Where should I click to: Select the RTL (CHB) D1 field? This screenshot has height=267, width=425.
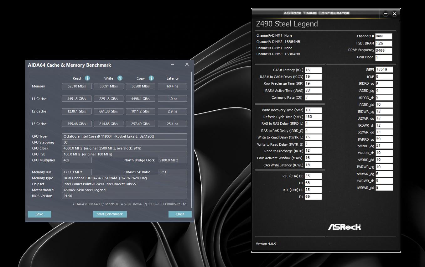[313, 197]
